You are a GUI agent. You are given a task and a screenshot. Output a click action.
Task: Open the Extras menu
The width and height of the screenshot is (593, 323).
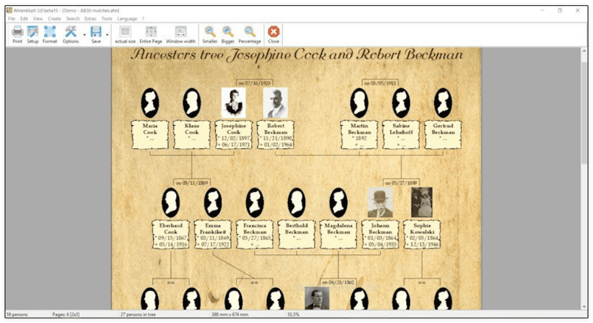pos(90,18)
